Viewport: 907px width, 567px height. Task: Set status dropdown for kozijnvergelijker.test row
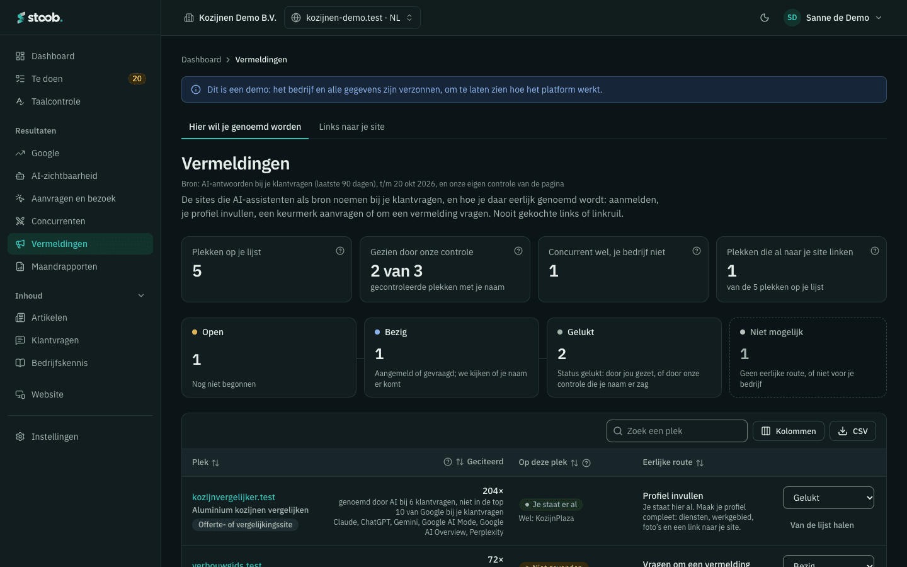click(828, 498)
